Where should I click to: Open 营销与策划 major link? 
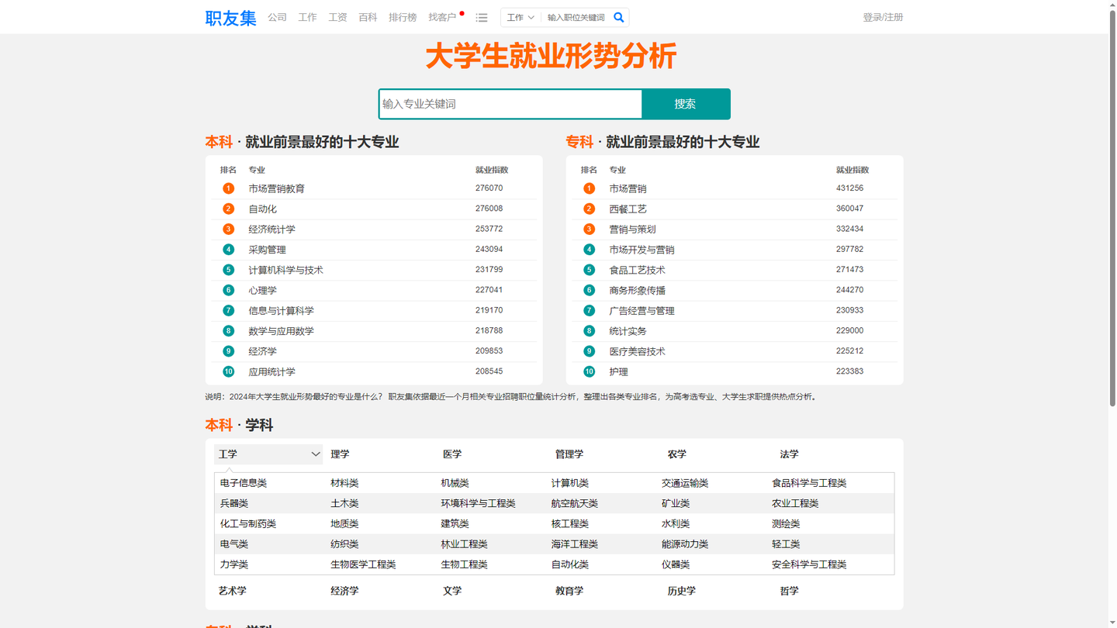pos(633,229)
